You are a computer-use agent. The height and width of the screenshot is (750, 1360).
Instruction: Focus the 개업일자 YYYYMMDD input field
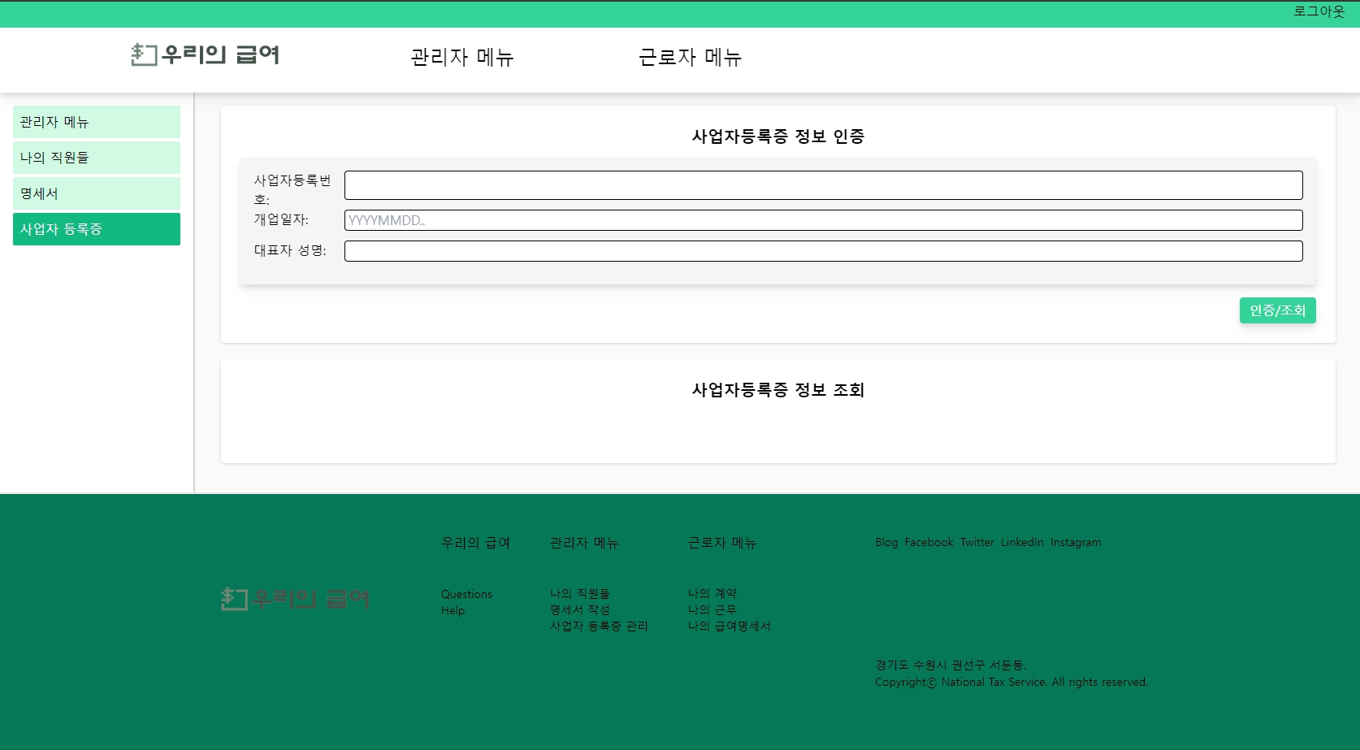pos(823,220)
